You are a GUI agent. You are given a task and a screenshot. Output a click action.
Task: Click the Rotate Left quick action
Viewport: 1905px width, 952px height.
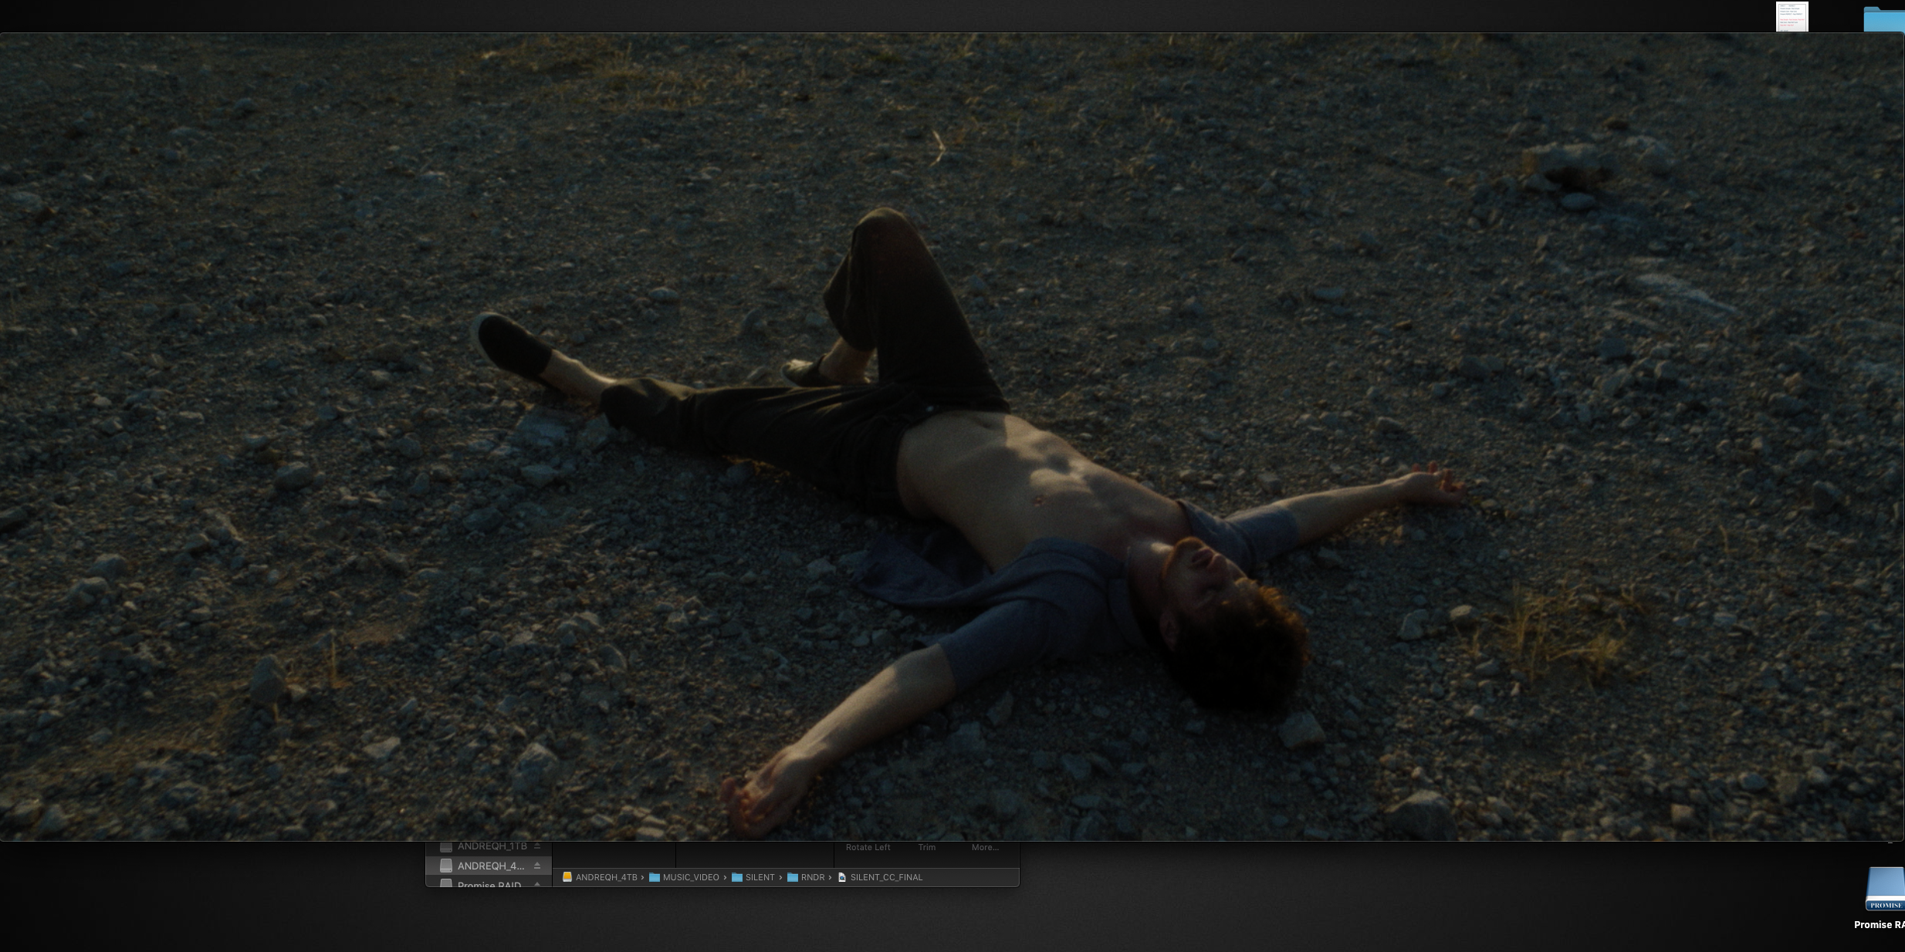pos(868,847)
